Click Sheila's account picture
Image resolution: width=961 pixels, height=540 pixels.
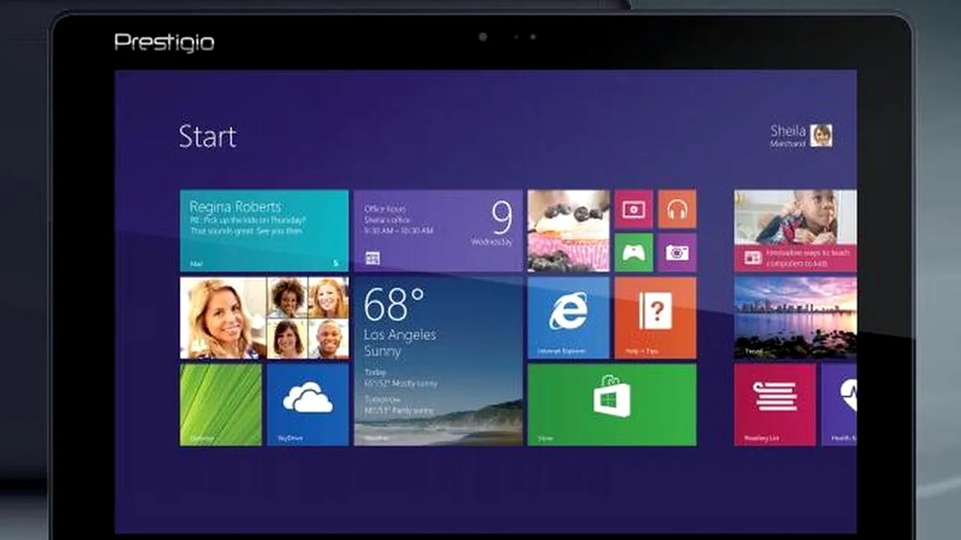pos(821,135)
